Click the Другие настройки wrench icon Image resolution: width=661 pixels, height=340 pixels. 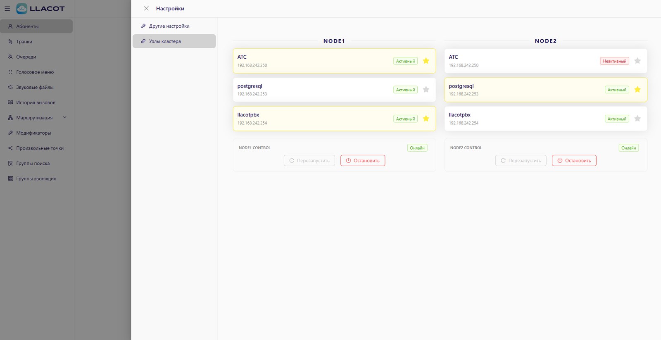tap(143, 26)
